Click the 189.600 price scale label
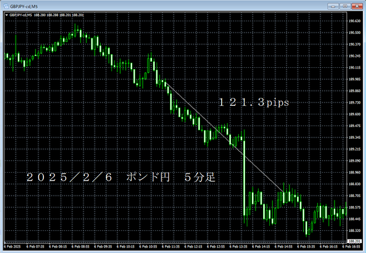 pyautogui.click(x=354, y=114)
